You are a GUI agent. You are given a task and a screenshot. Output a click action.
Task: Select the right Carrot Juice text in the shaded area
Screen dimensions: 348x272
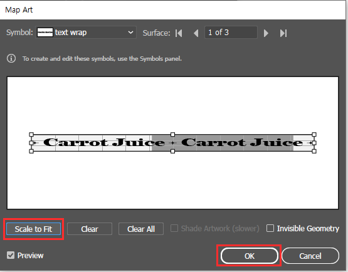click(242, 142)
